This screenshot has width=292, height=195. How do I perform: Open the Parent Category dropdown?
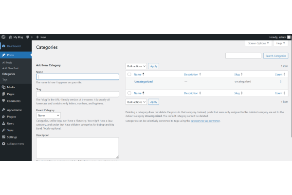(48, 115)
